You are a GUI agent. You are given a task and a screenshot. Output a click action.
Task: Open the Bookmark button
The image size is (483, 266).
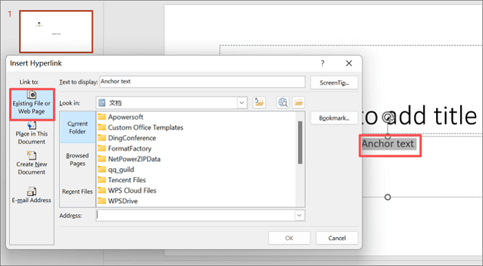(334, 118)
